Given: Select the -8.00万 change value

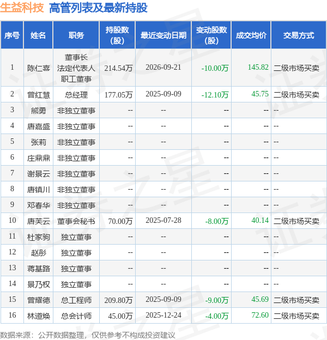Looking at the screenshot, I should tap(217, 221).
